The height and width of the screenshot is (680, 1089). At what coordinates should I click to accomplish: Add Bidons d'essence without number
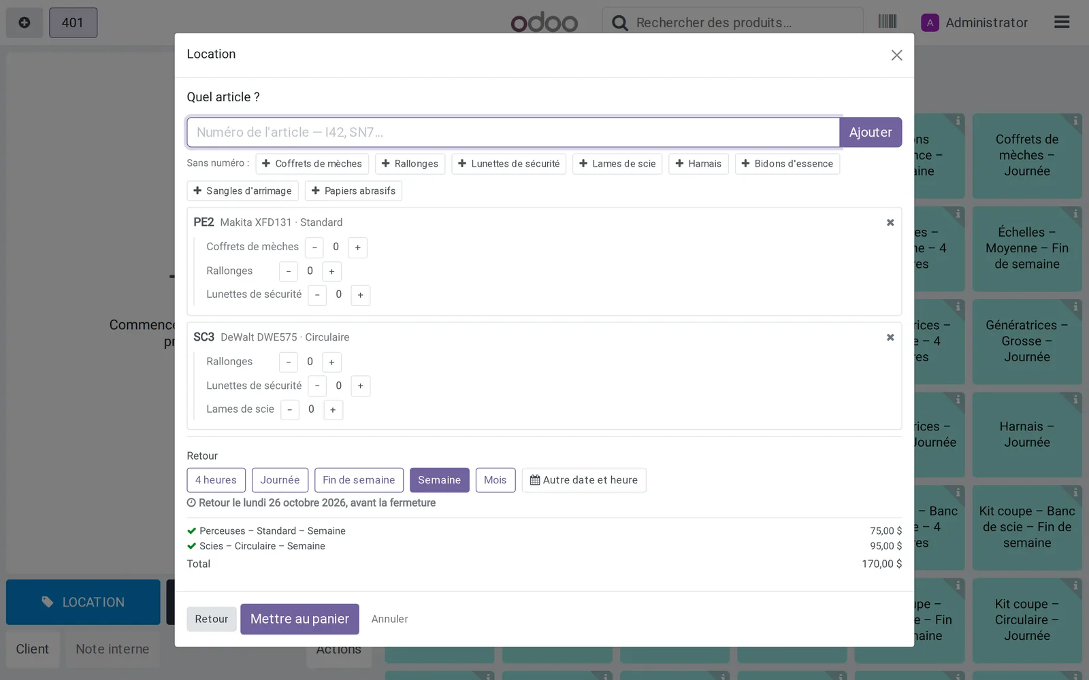(787, 164)
